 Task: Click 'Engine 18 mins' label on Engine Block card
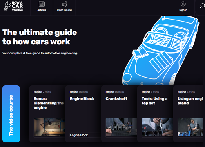(79, 92)
